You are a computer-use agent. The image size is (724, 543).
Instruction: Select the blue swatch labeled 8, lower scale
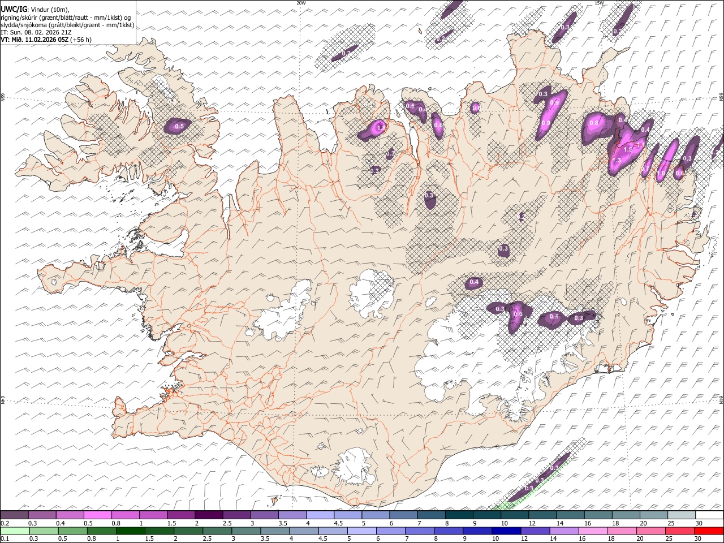pos(449,531)
